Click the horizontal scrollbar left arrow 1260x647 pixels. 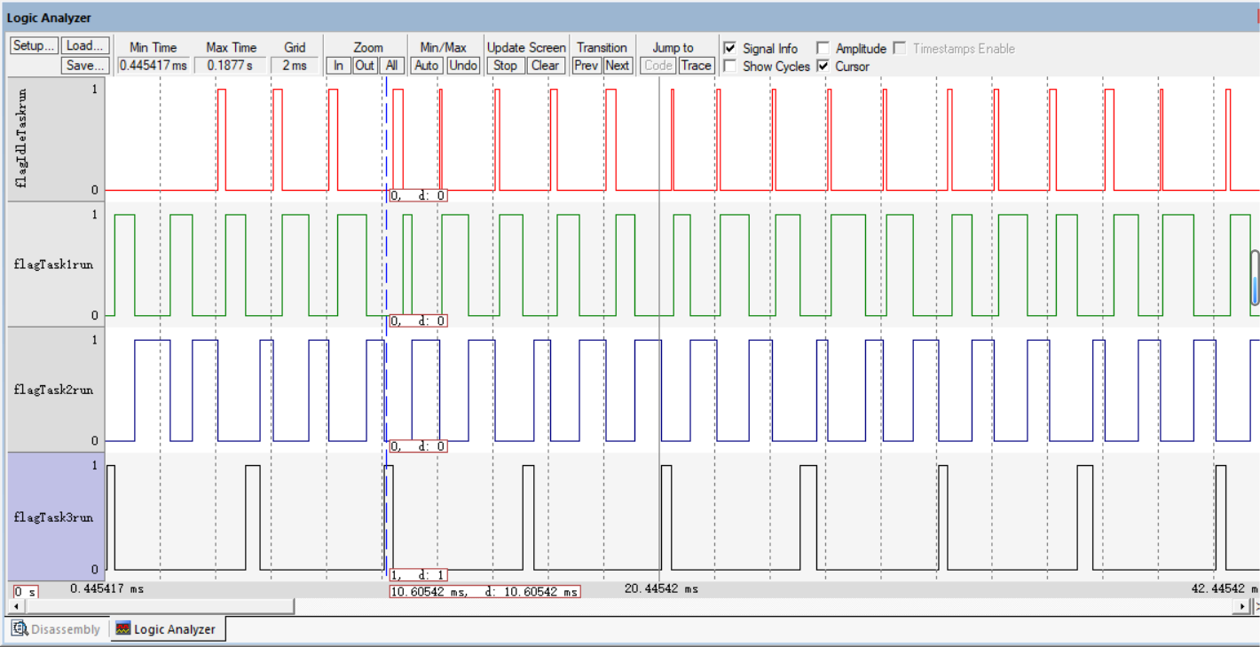[x=14, y=606]
